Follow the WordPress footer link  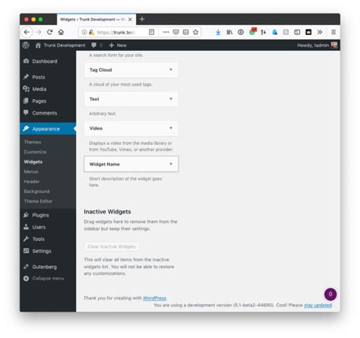(154, 298)
